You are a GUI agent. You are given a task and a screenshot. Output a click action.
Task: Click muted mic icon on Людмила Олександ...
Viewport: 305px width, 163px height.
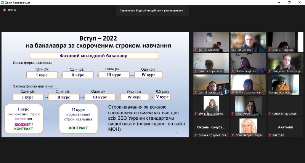pyautogui.click(x=270, y=71)
